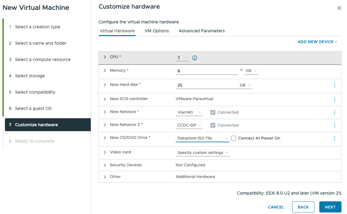Click the hard disk size input field
Screen dimensions: 347x214
tap(206, 85)
